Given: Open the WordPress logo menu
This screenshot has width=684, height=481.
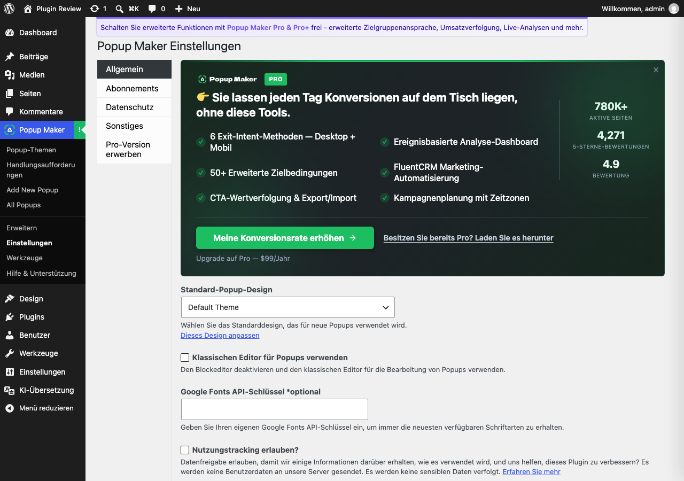Looking at the screenshot, I should click(9, 9).
